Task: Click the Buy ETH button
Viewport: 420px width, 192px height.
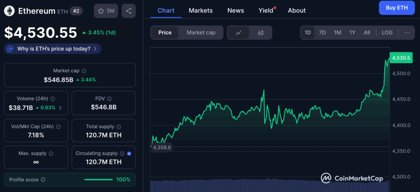Action: coord(397,8)
